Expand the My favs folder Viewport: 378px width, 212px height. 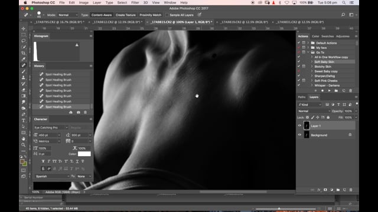point(308,48)
